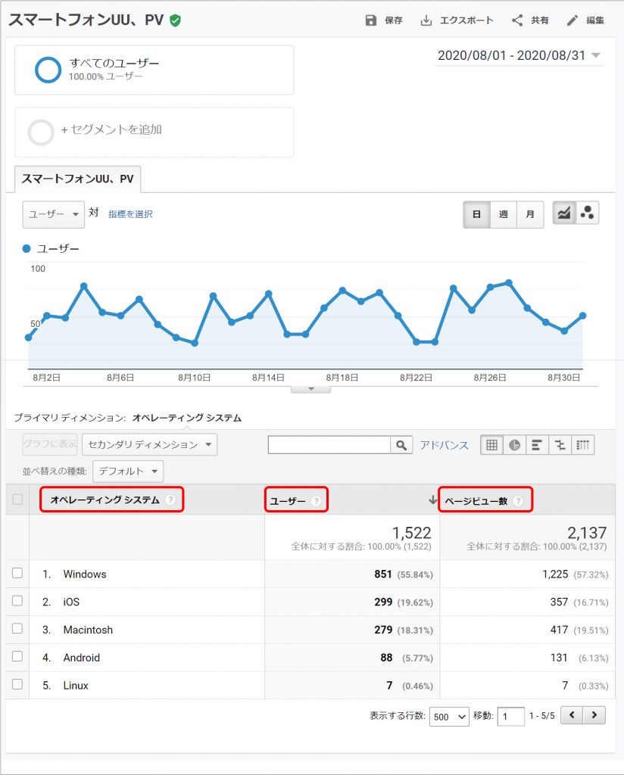This screenshot has height=775, width=624.
Task: Click the table search input field
Action: [x=329, y=445]
